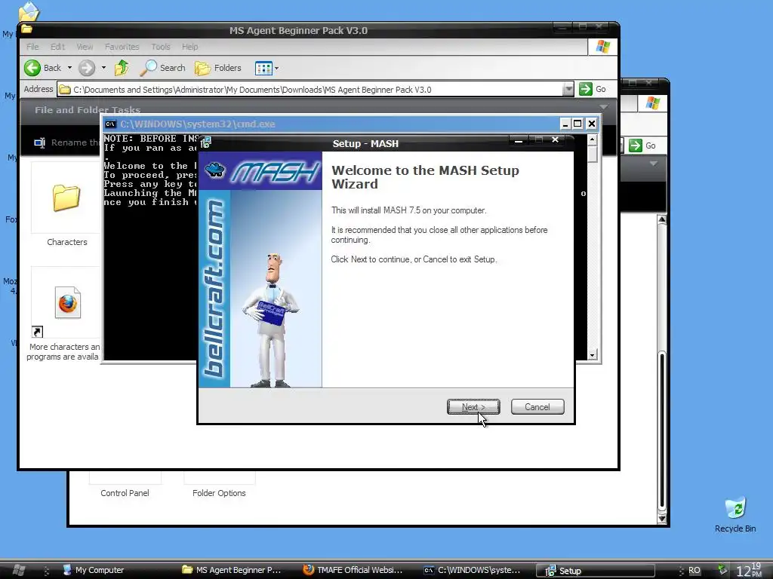Open the File menu
Image resolution: width=773 pixels, height=579 pixels.
[32, 47]
